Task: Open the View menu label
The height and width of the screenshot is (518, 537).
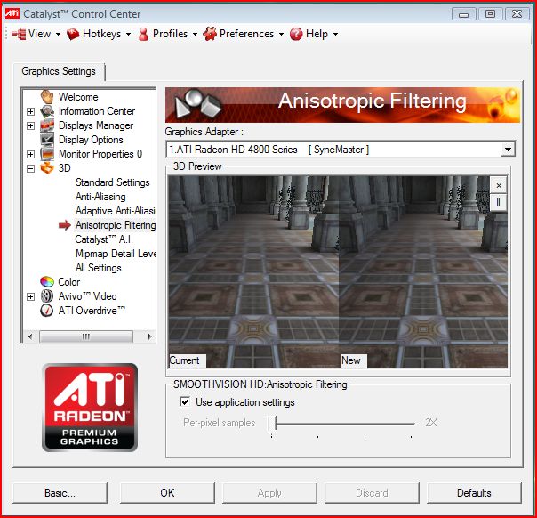Action: coord(39,34)
